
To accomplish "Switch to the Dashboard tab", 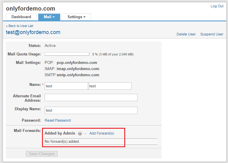I will (x=21, y=17).
